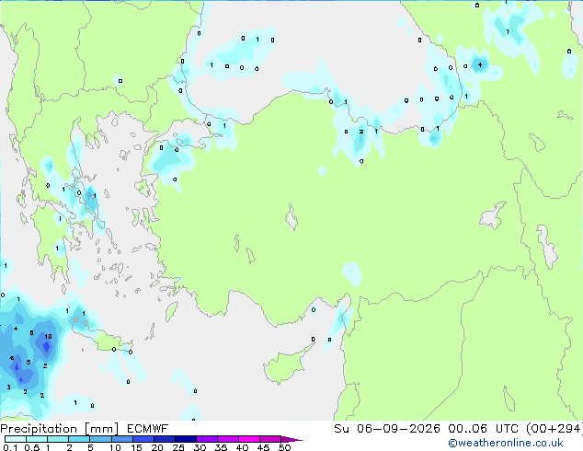This screenshot has height=451, width=583.
Task: Click the 30–35 mm purple legend swatch
Action: [x=206, y=439]
